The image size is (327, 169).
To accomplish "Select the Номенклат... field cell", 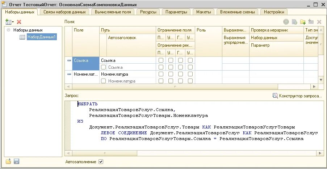I will point(86,77).
